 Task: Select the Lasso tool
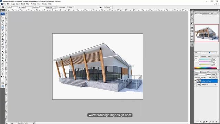tap(2, 22)
